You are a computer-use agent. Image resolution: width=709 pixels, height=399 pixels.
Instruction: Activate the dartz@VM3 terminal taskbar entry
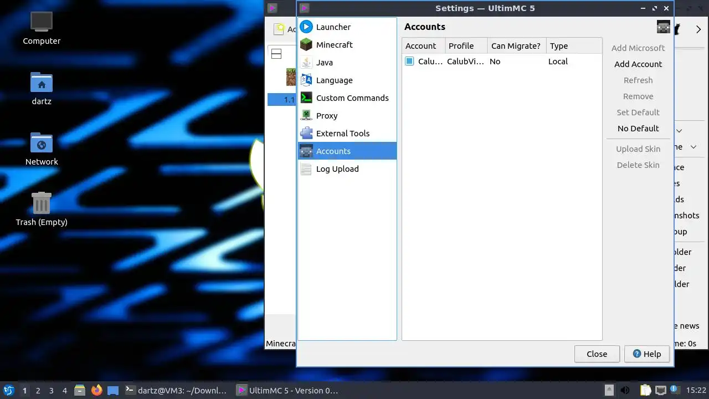click(x=176, y=390)
